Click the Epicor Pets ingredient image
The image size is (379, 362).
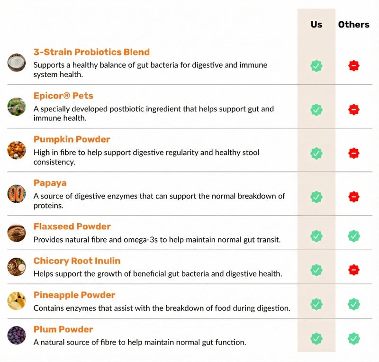16,106
